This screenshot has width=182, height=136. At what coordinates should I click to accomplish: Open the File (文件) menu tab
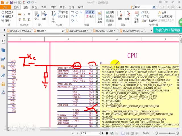[5, 7]
